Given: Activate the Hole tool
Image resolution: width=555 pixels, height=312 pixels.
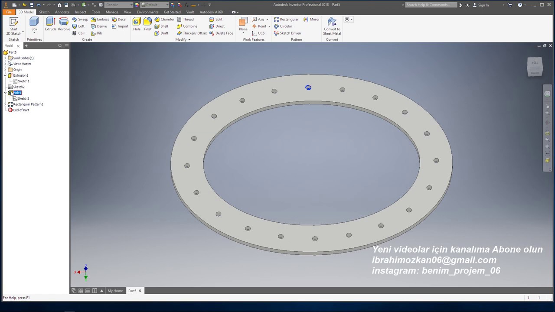Looking at the screenshot, I should (137, 24).
